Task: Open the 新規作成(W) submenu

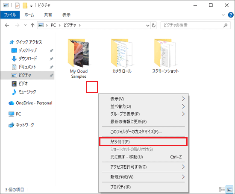Action: click(144, 177)
